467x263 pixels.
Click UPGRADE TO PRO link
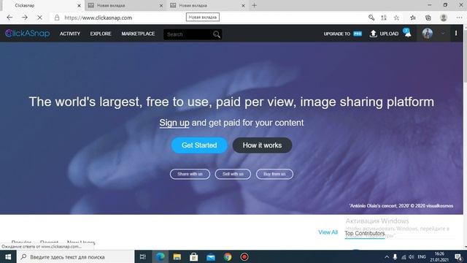pos(342,34)
